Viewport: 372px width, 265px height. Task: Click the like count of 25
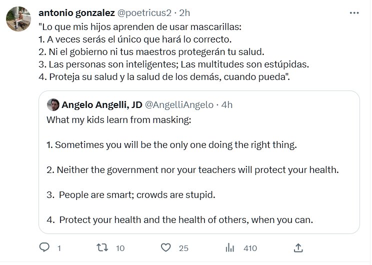pyautogui.click(x=183, y=248)
